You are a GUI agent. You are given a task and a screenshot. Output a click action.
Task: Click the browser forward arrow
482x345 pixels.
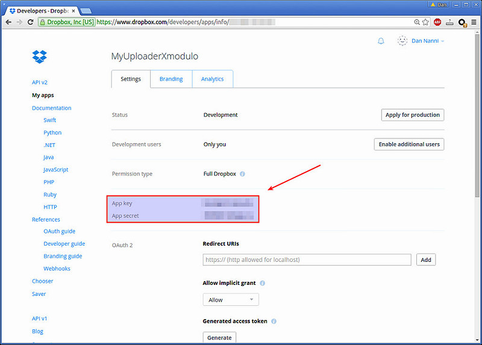click(x=19, y=22)
